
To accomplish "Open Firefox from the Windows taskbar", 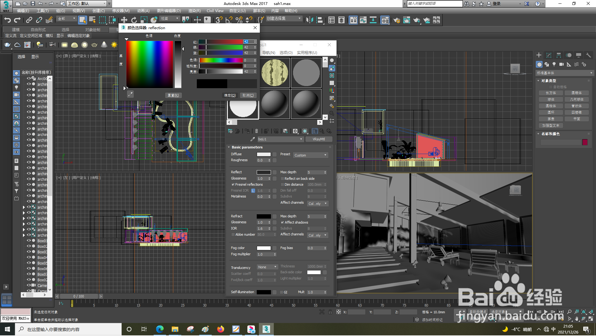I will (x=220, y=329).
